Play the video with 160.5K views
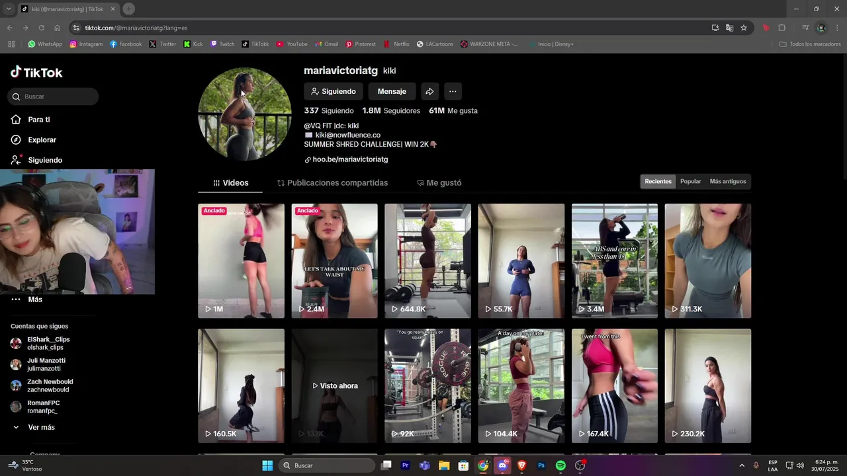 coord(241,385)
